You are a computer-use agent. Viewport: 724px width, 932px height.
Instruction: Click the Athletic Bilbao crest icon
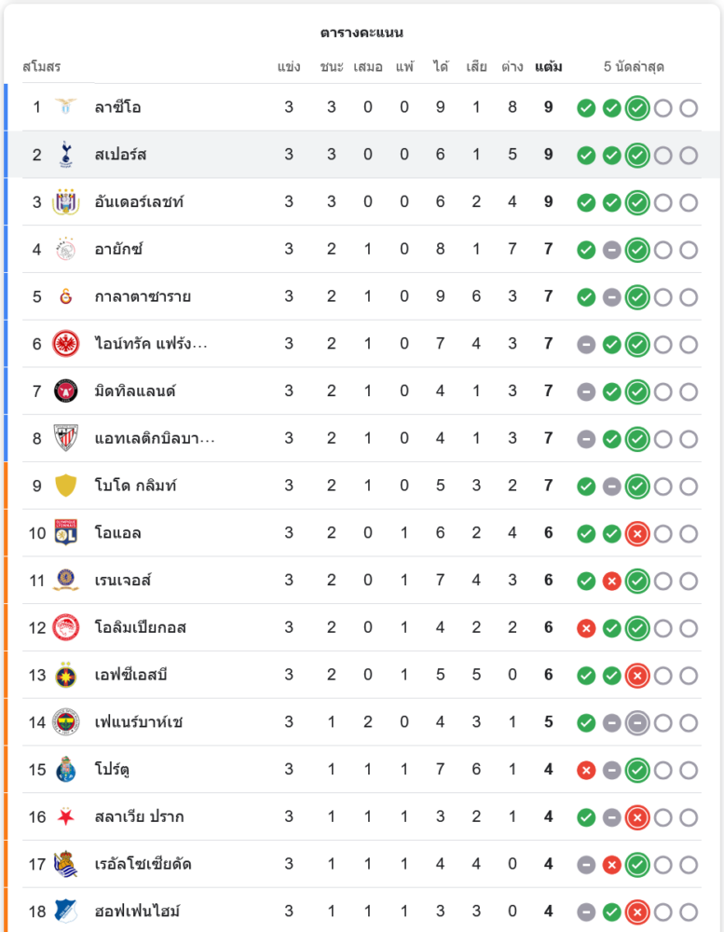66,438
